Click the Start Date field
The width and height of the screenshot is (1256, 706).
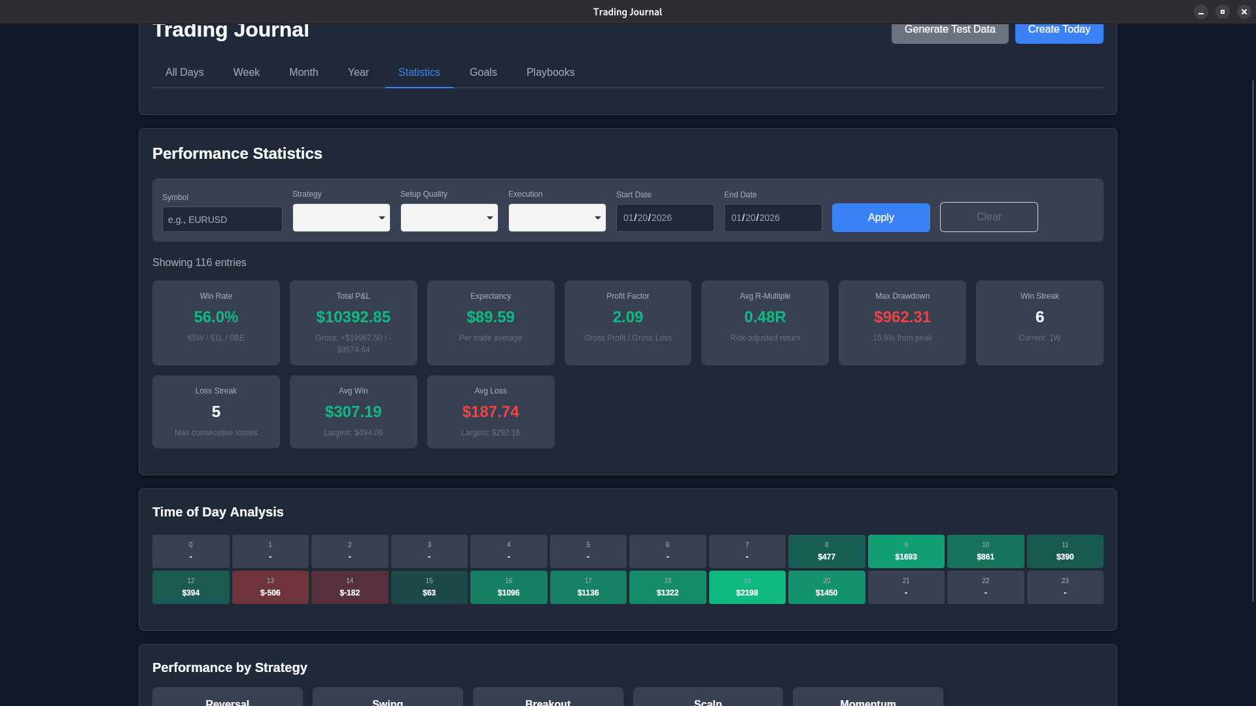pyautogui.click(x=665, y=218)
